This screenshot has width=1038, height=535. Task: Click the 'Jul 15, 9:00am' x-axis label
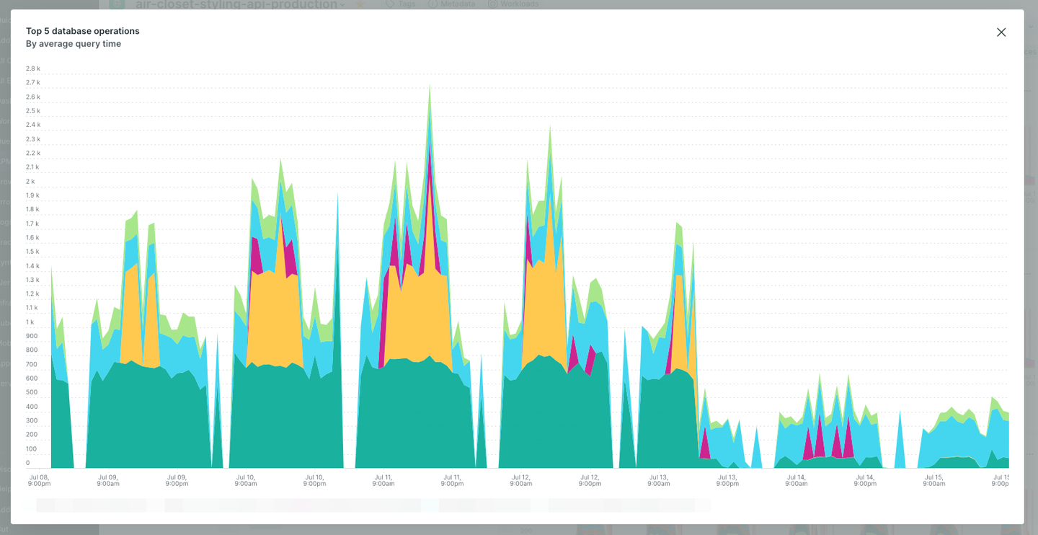934,480
